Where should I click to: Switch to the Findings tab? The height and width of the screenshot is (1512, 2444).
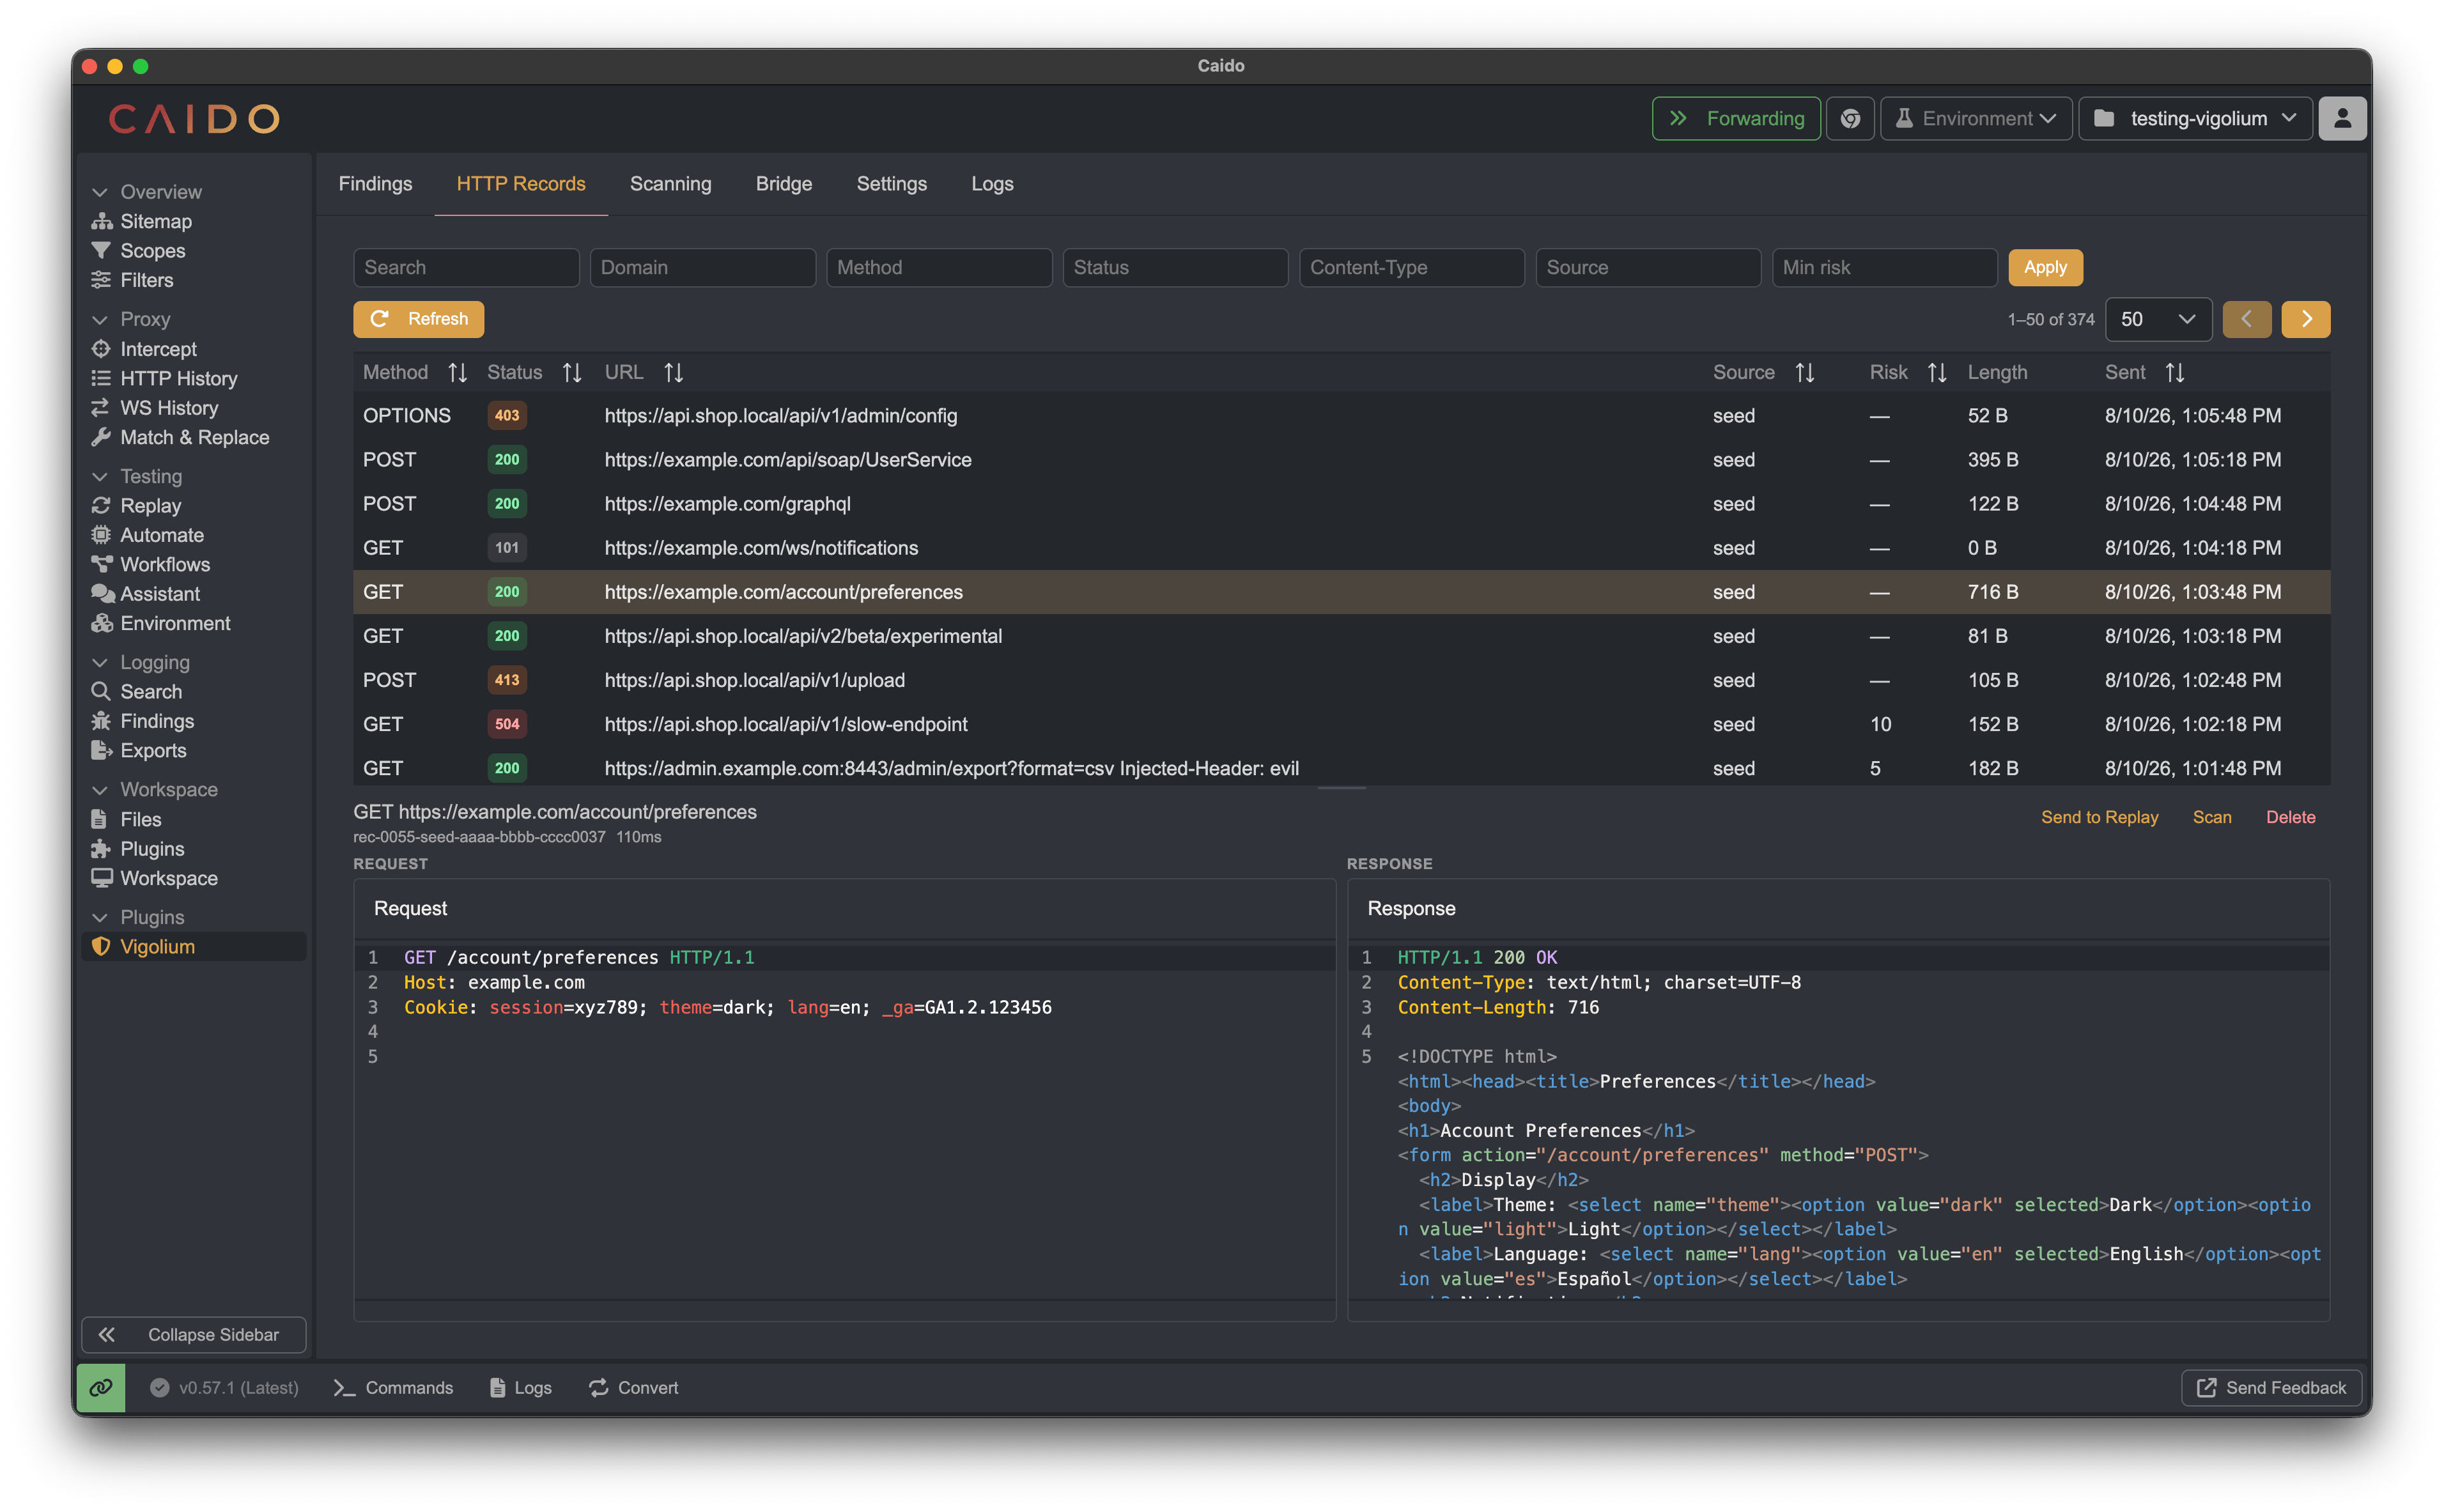pos(375,184)
